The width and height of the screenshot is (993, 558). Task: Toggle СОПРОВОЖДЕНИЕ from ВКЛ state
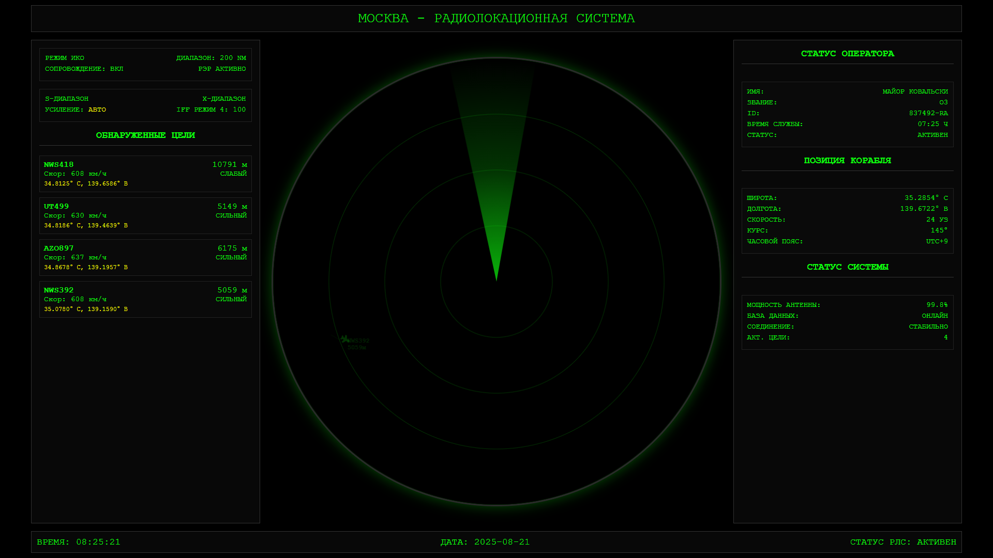[83, 68]
